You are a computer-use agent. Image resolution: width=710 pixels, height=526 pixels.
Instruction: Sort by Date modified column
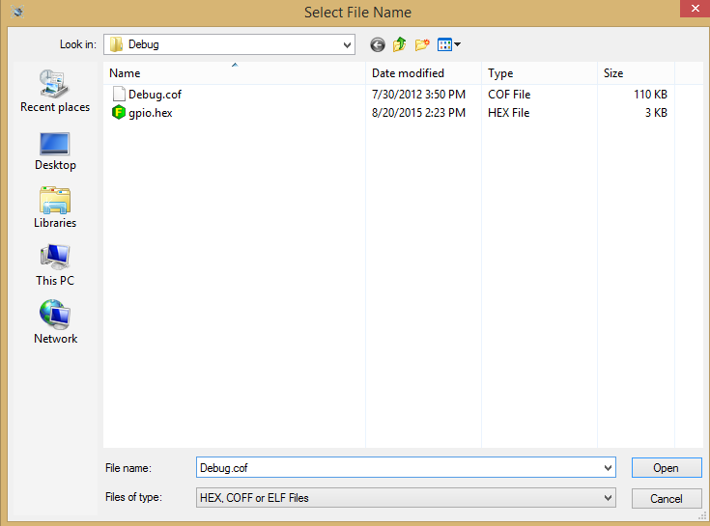(423, 73)
